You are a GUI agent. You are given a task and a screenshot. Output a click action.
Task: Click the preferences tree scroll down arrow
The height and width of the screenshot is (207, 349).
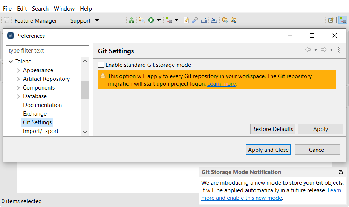85,132
